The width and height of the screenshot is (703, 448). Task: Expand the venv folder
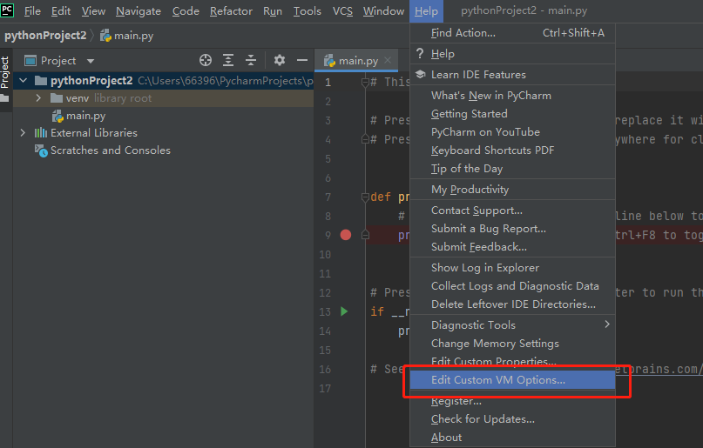click(x=38, y=98)
